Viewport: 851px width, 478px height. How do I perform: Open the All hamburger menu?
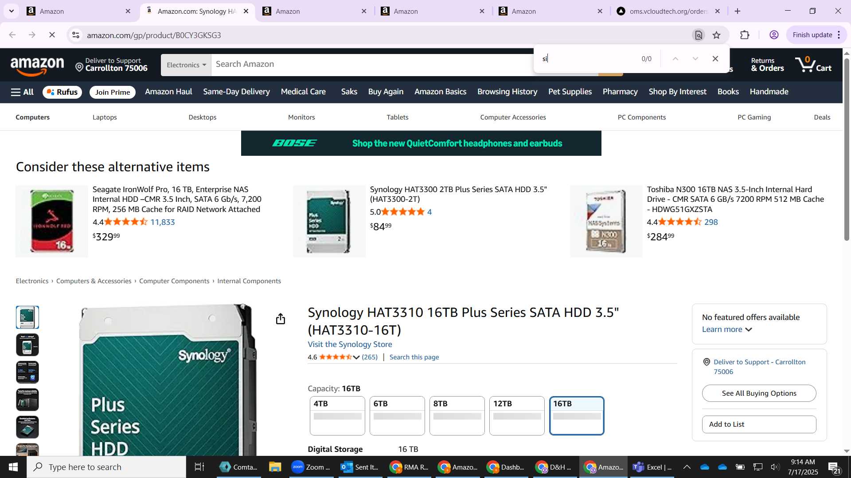(x=22, y=92)
